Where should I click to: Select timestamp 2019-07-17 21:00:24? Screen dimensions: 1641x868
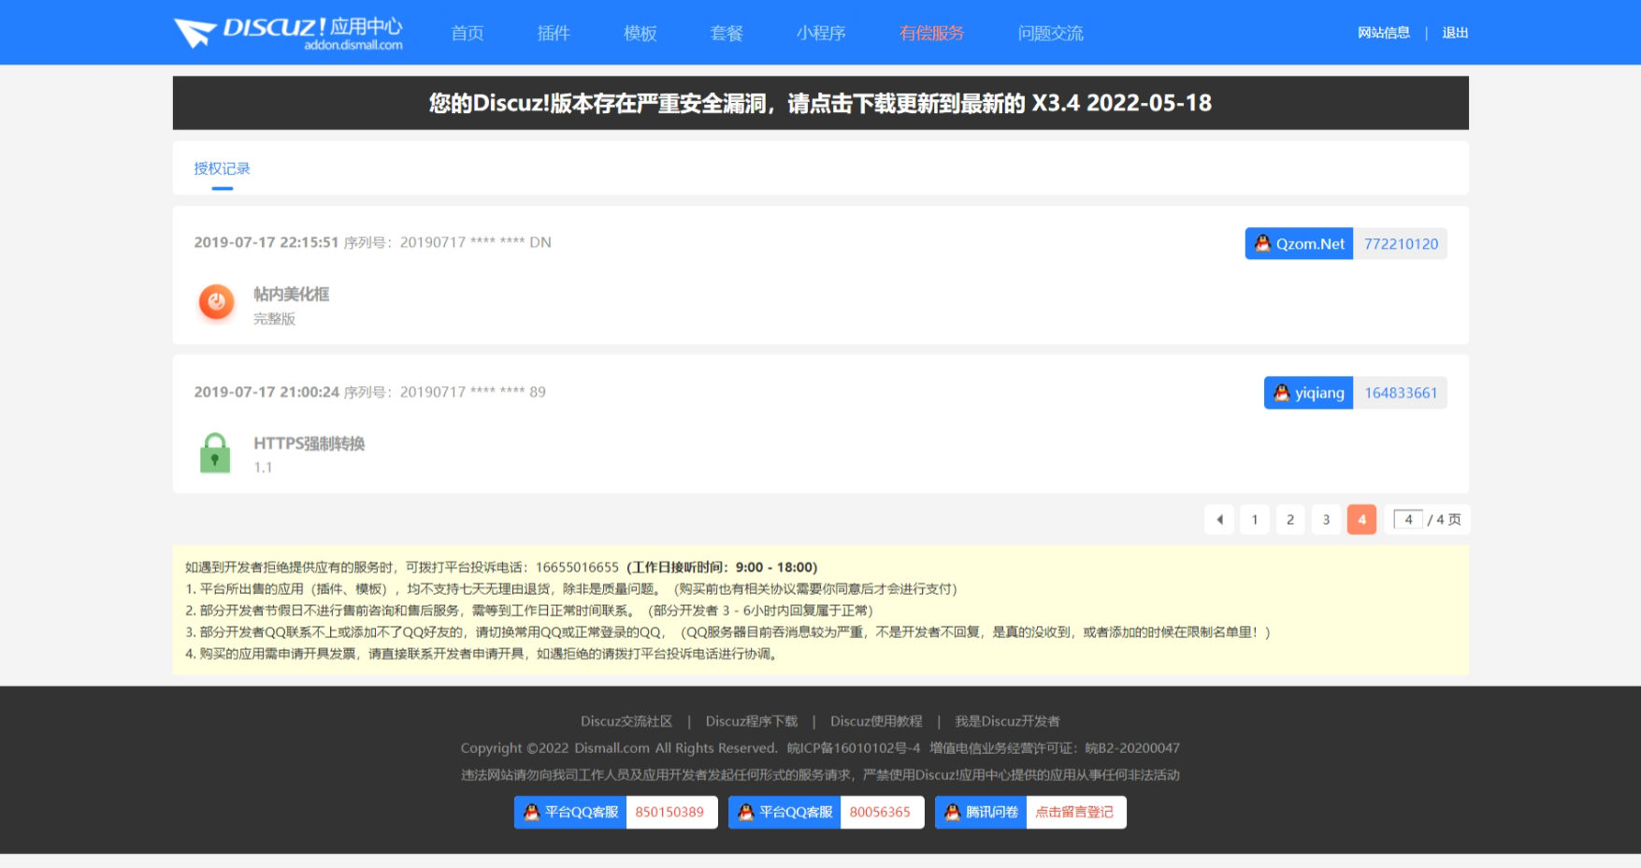pos(266,392)
